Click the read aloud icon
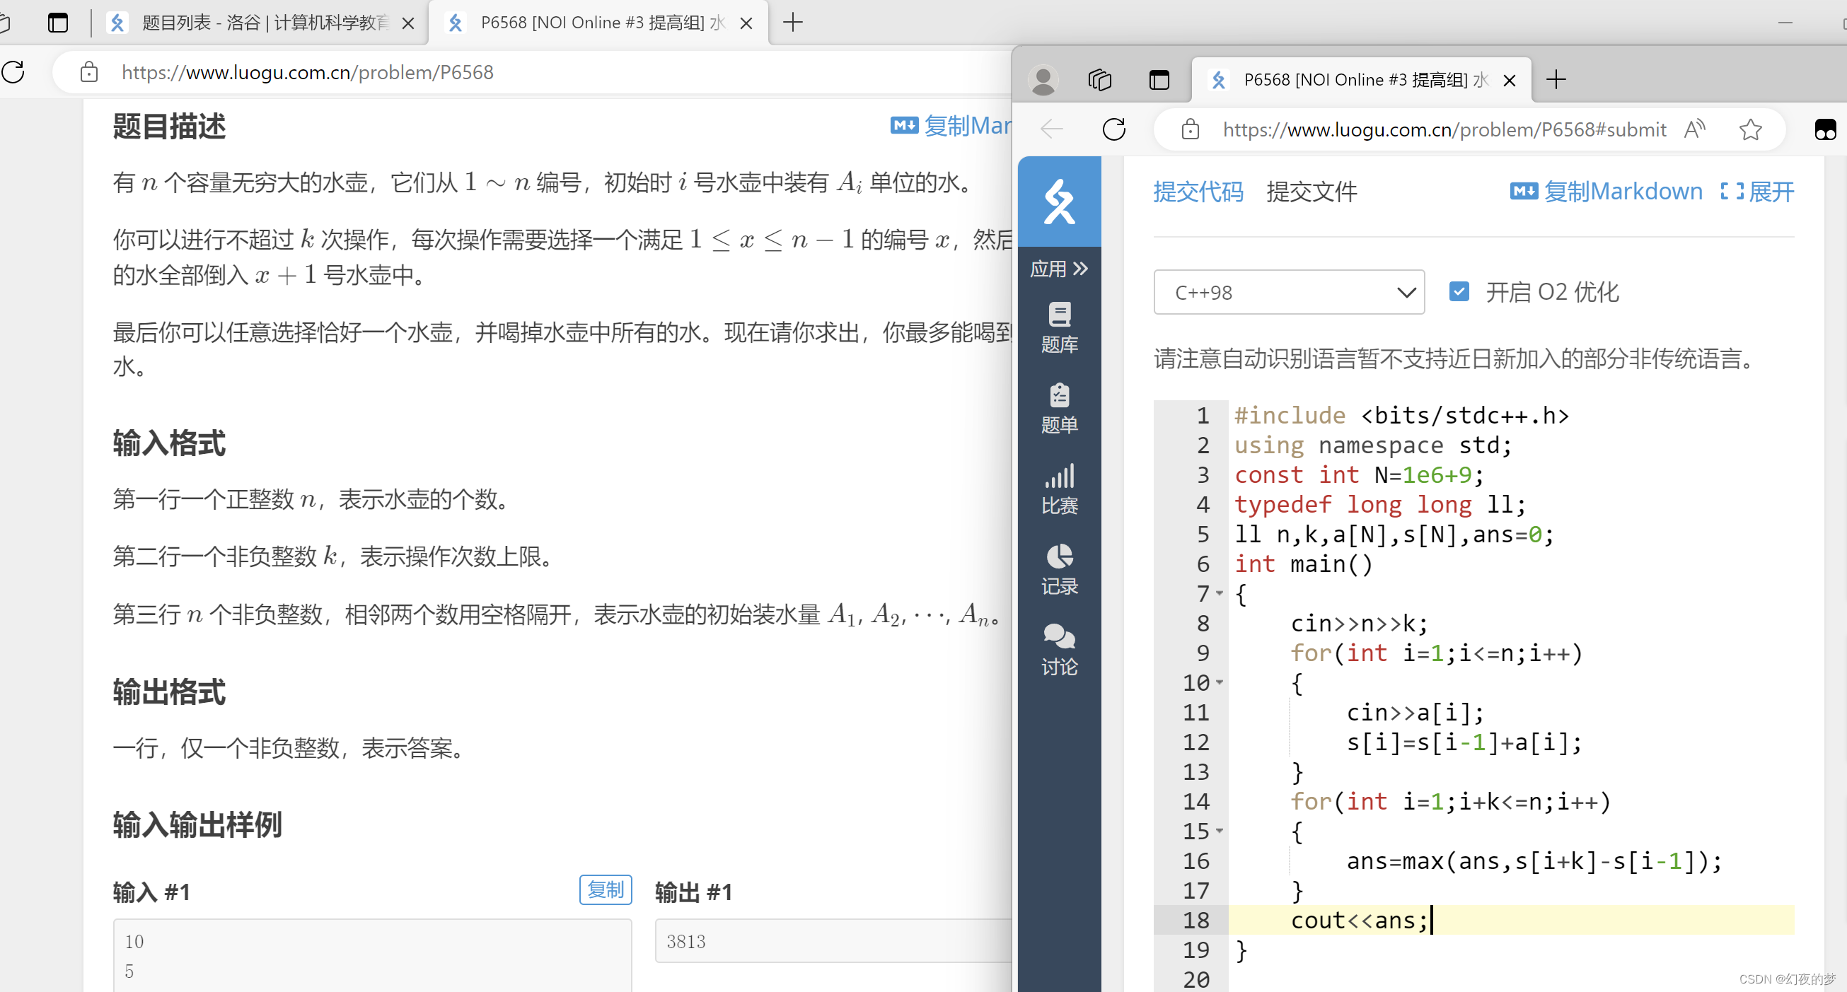This screenshot has height=992, width=1847. (1695, 129)
